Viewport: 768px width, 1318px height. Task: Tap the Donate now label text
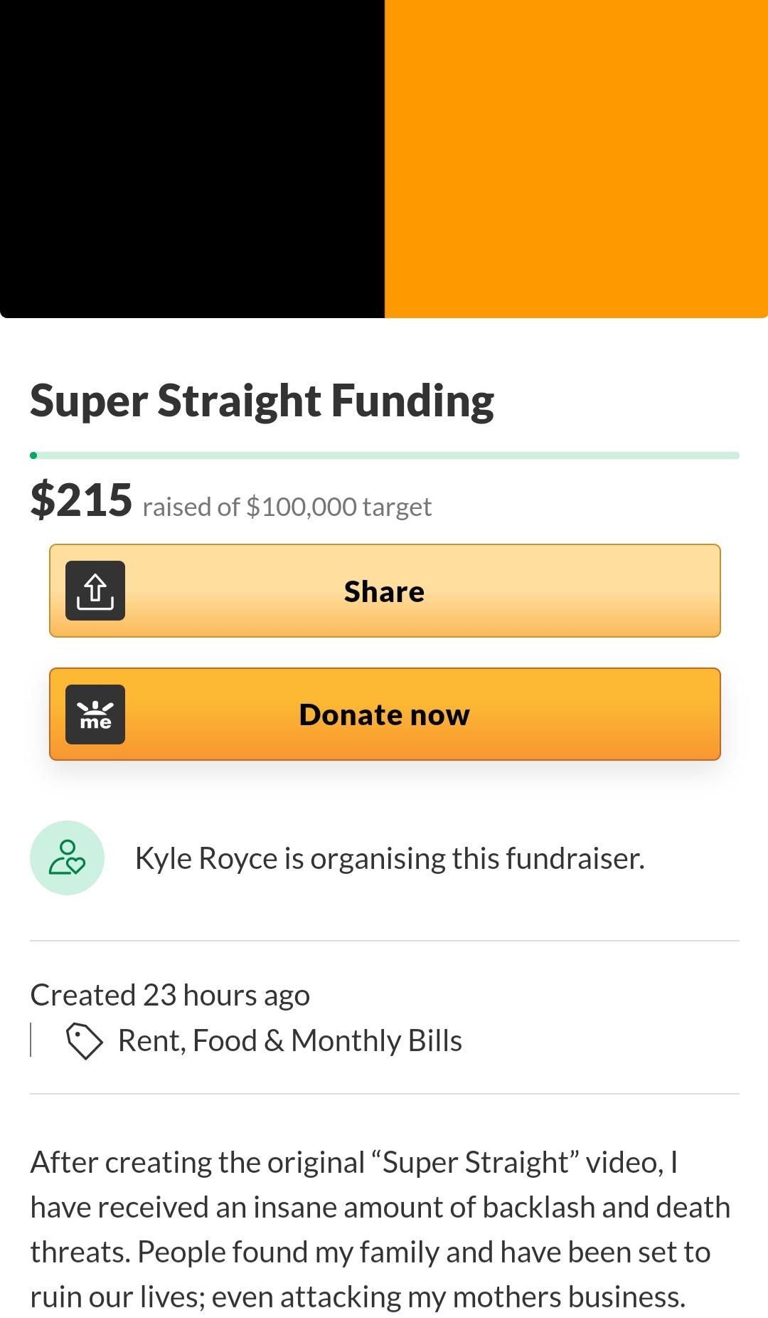385,715
